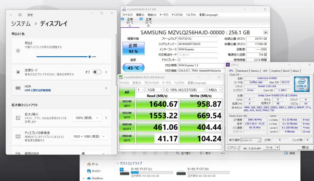314x181 pixels.
Task: Click the HDR icon in display settings
Action: point(18,88)
